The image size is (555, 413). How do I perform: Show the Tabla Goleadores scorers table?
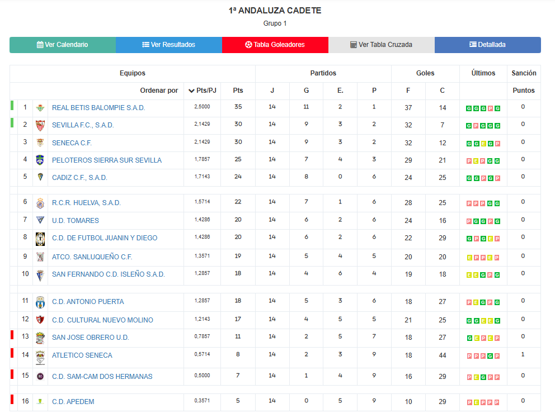(x=275, y=45)
